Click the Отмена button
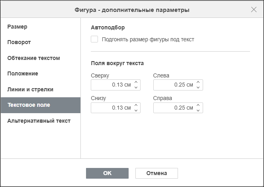Screen dimensions: 264x187 pos(156,173)
